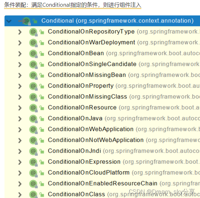Expand the ConditionalOnMissingBean node
Image resolution: width=200 pixels, height=198 pixels.
[20, 75]
